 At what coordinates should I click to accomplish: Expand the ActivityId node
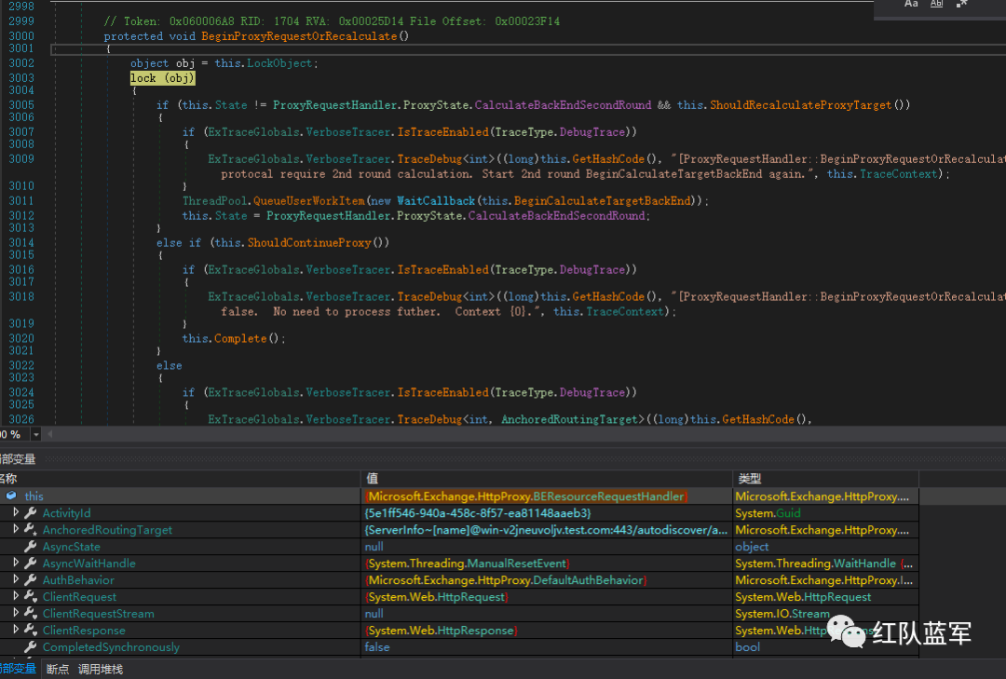coord(16,512)
